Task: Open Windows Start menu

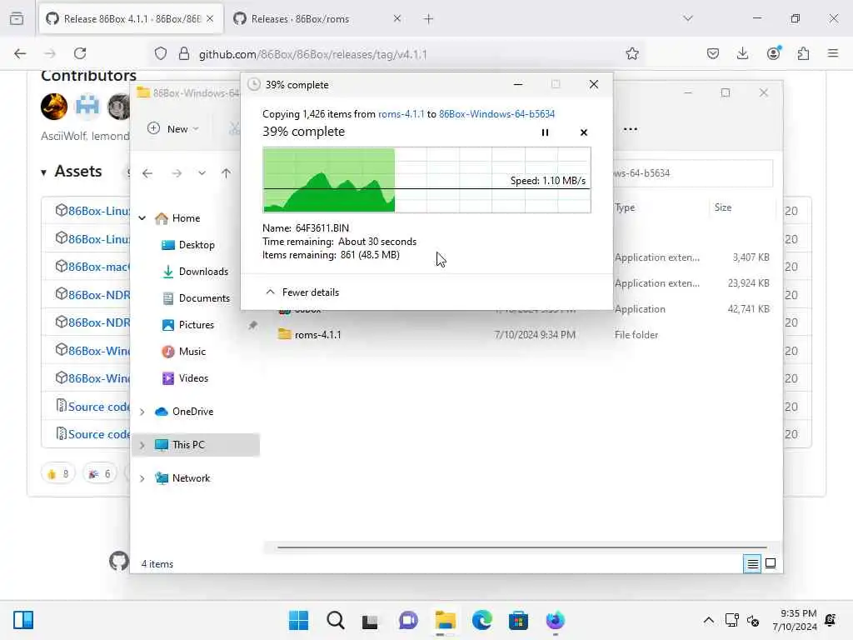Action: [x=298, y=620]
